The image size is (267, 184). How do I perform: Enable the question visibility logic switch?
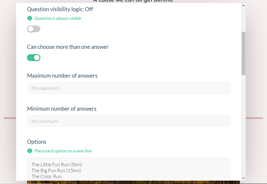tap(34, 29)
